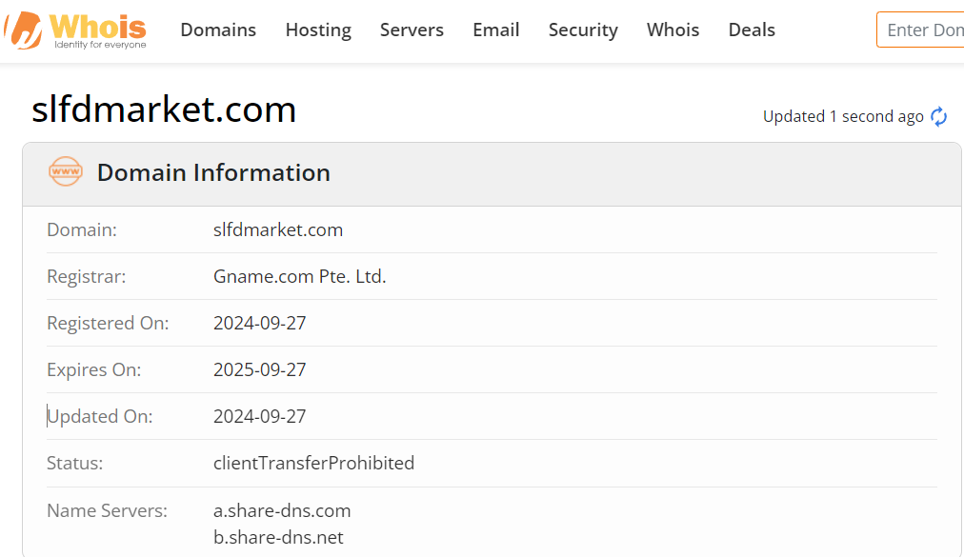
Task: Select the slfdmarket.com page heading
Action: click(x=164, y=109)
